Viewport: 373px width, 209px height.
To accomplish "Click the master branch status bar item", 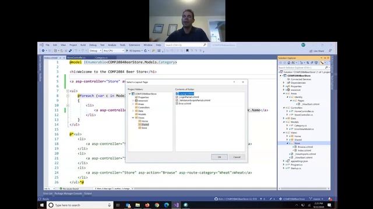I will click(316, 199).
